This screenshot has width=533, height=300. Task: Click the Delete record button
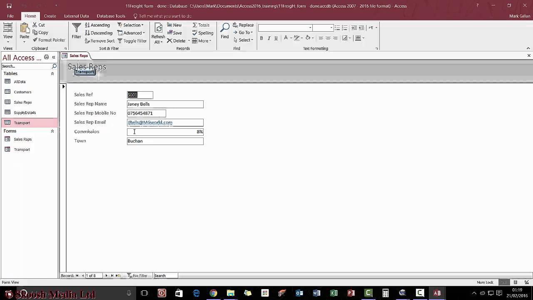coord(176,41)
